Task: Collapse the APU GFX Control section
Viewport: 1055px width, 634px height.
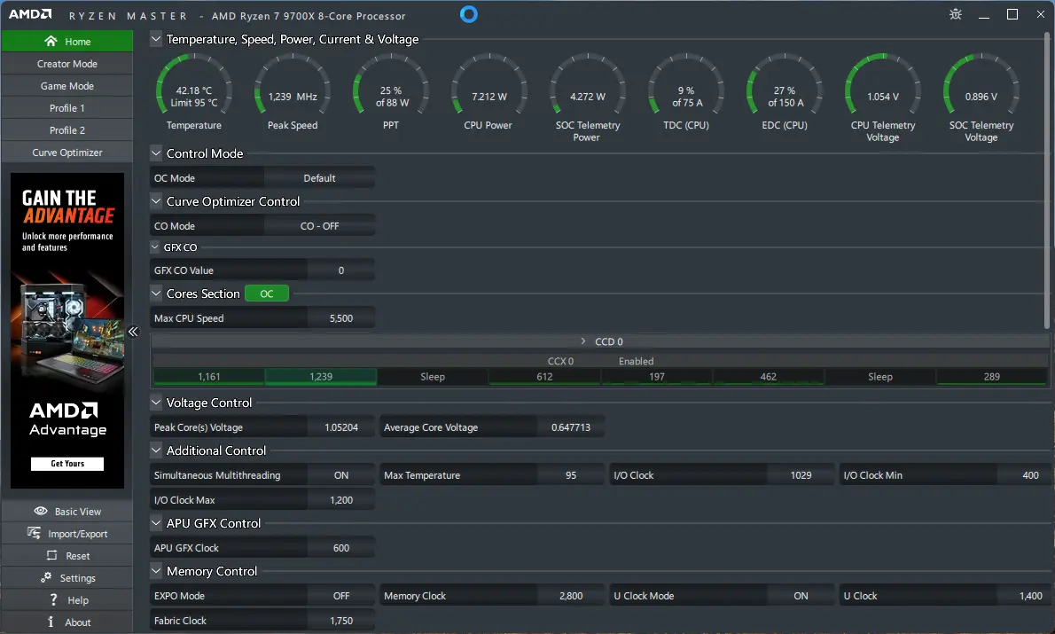Action: click(x=156, y=523)
